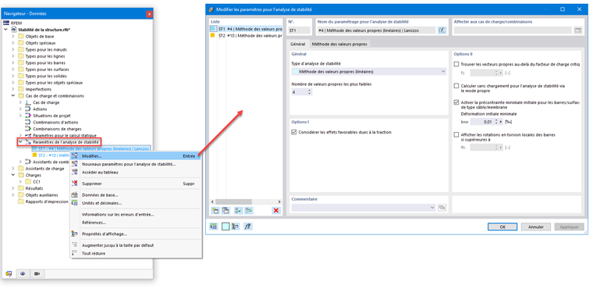The width and height of the screenshot is (593, 289).
Task: Toggle Considérer les effets favorables dues à la traction
Action: 294,132
